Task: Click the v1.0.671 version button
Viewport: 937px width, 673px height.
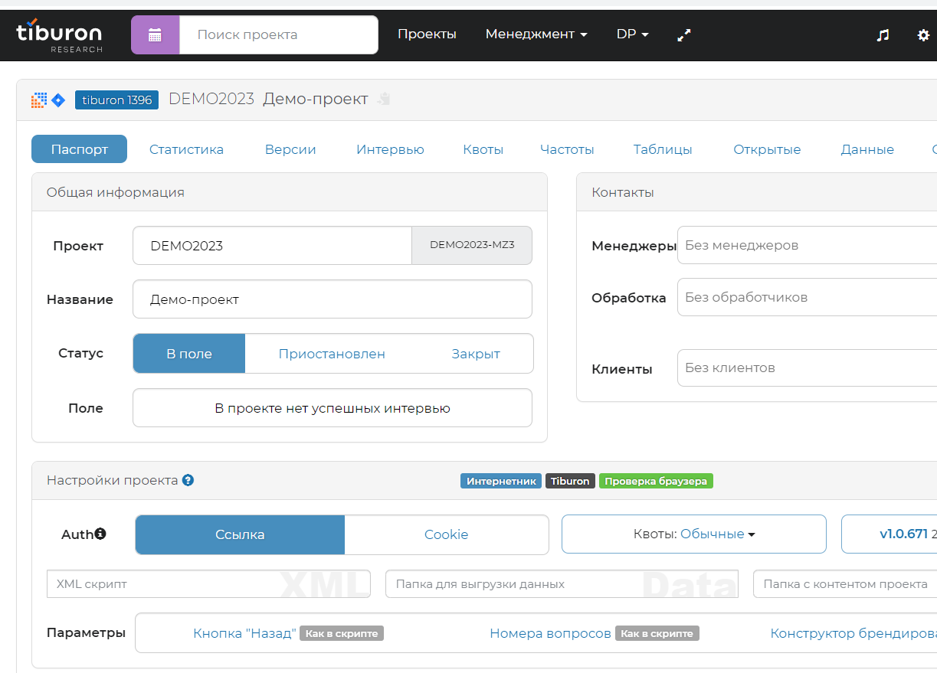Action: 889,534
